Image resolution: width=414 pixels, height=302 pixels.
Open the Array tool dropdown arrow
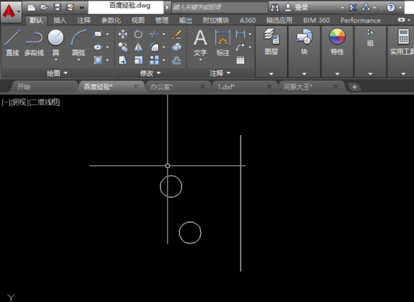[x=164, y=60]
